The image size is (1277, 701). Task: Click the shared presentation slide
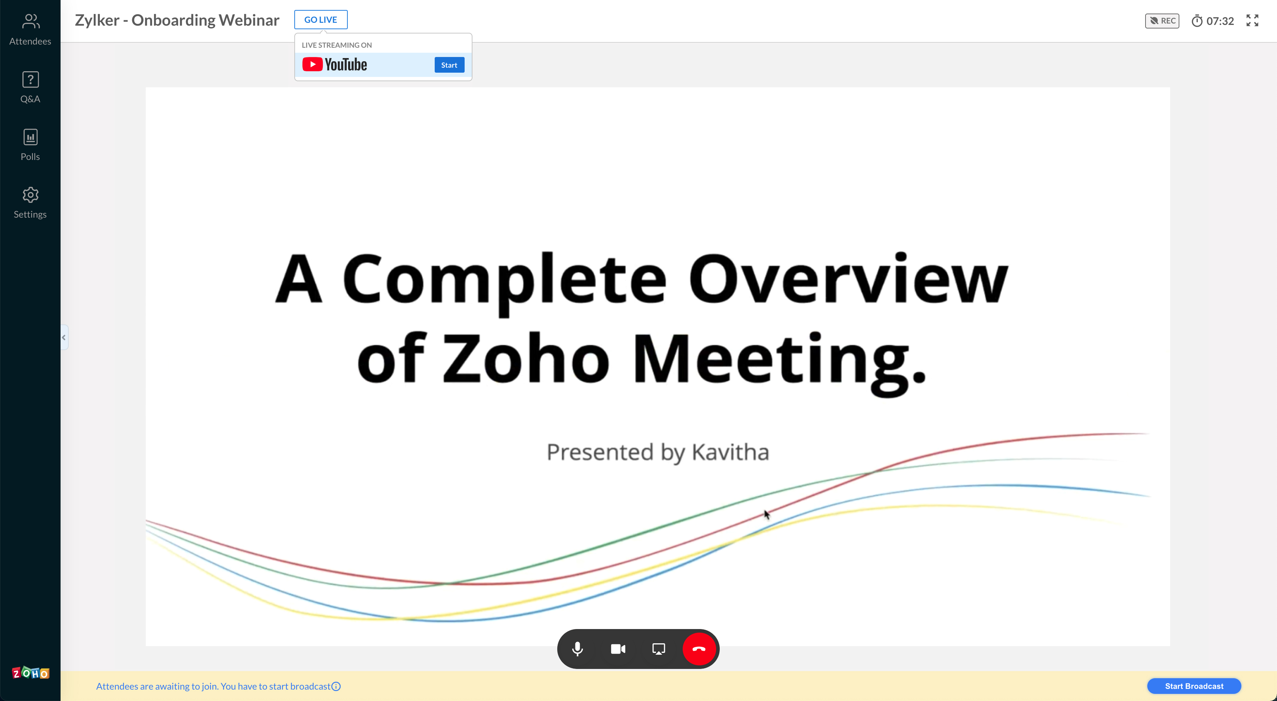657,367
